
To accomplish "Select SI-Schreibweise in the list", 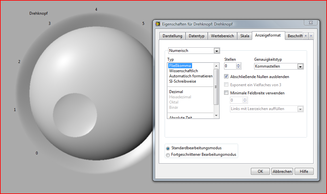I will [183, 81].
